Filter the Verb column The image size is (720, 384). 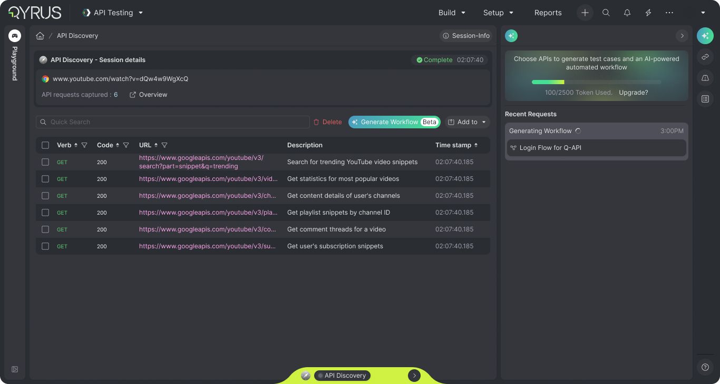pyautogui.click(x=84, y=145)
